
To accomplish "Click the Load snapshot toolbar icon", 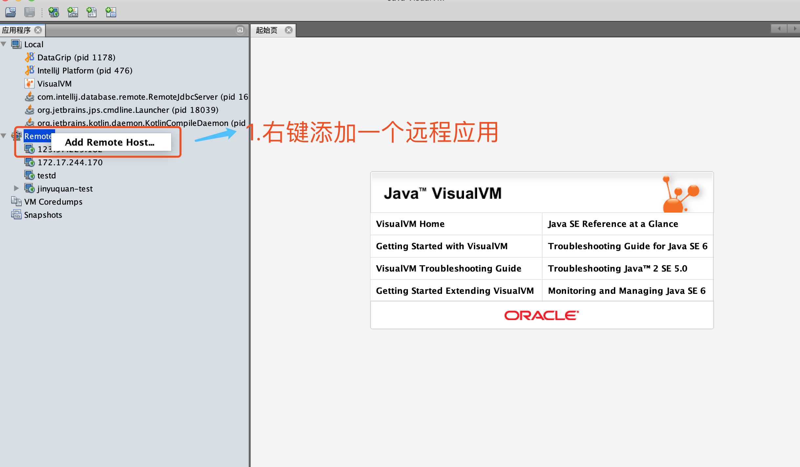I will [11, 12].
